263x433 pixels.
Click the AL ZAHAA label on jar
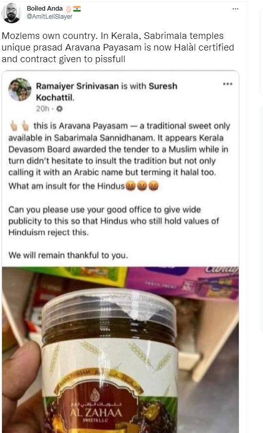pos(96,413)
